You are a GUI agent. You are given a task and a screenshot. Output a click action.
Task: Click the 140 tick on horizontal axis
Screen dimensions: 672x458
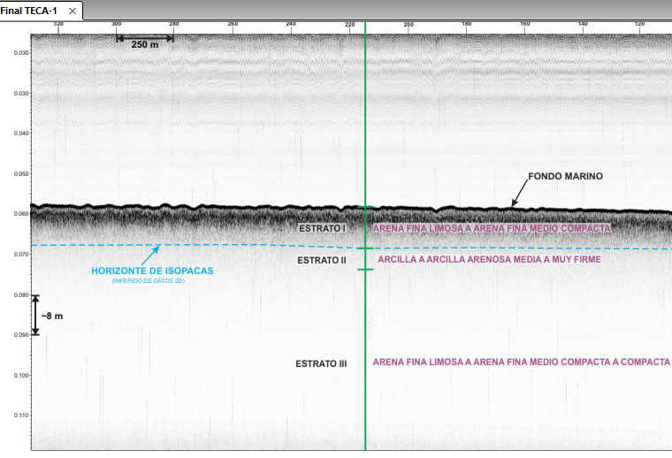(x=583, y=24)
